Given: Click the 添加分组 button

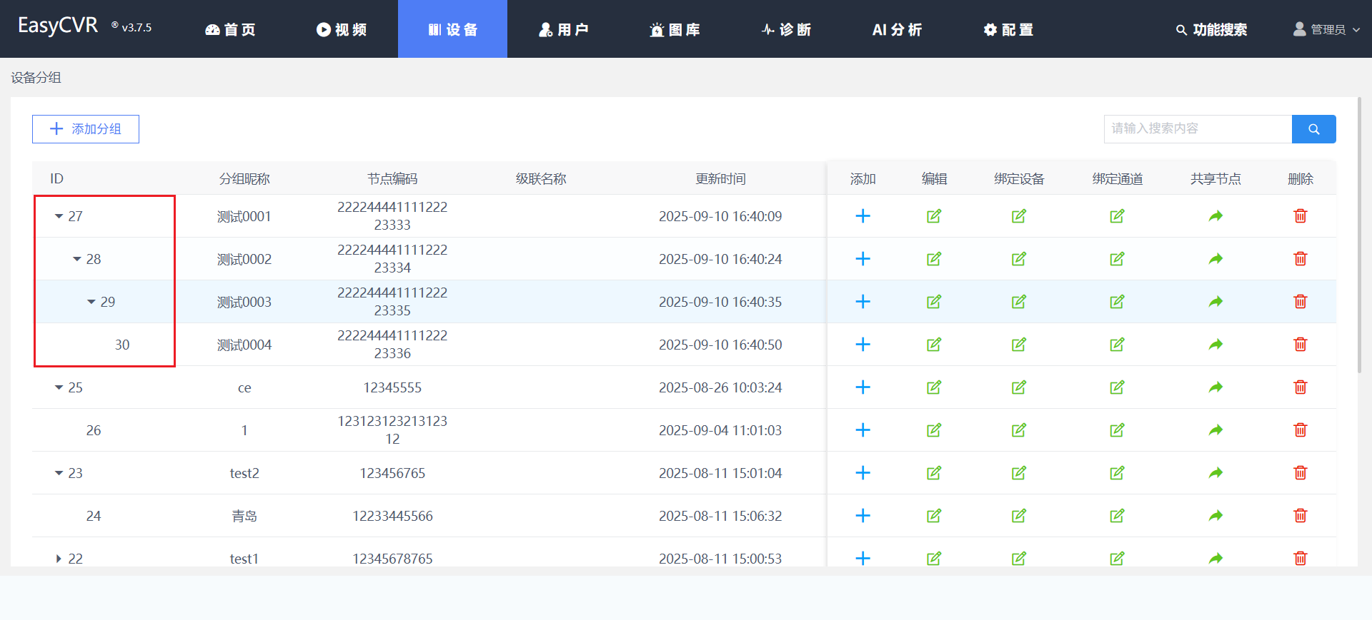Looking at the screenshot, I should (86, 129).
